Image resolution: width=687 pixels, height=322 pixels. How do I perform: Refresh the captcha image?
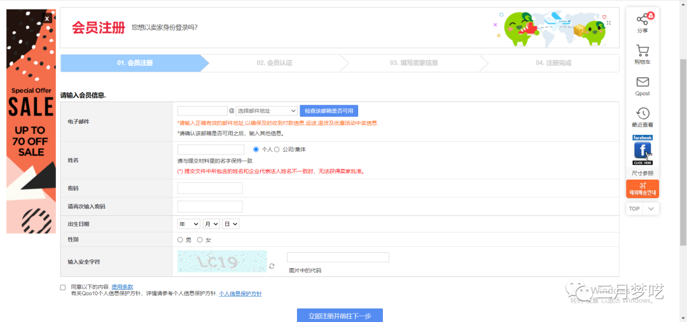(272, 266)
